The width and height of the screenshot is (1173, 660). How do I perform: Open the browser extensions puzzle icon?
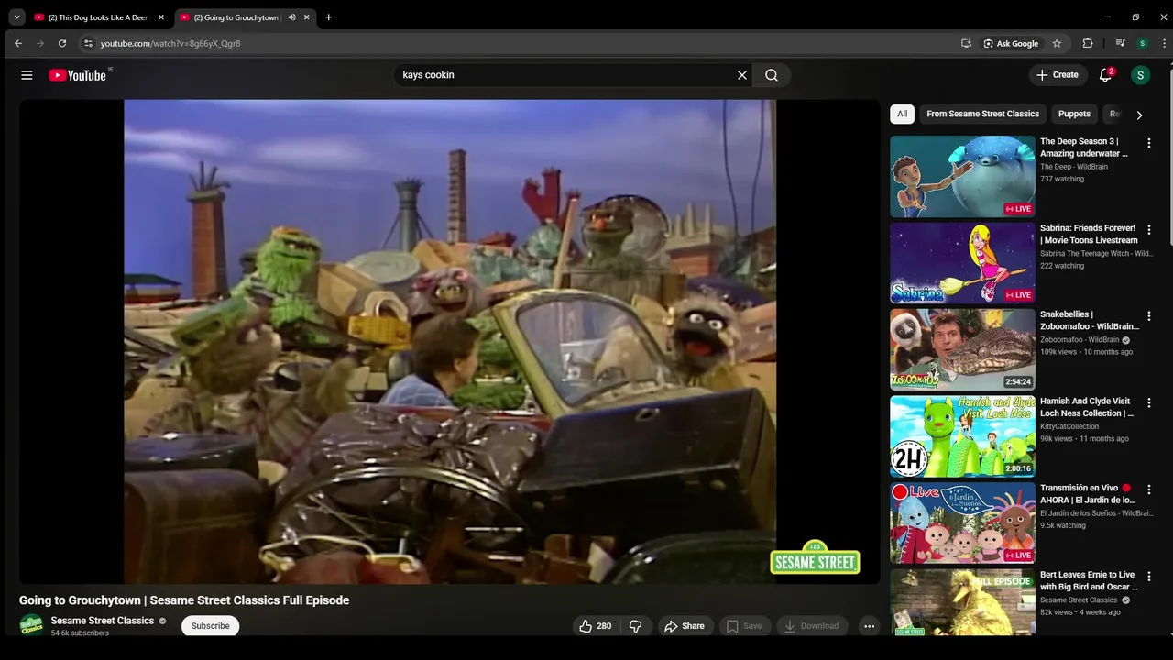[x=1088, y=43]
